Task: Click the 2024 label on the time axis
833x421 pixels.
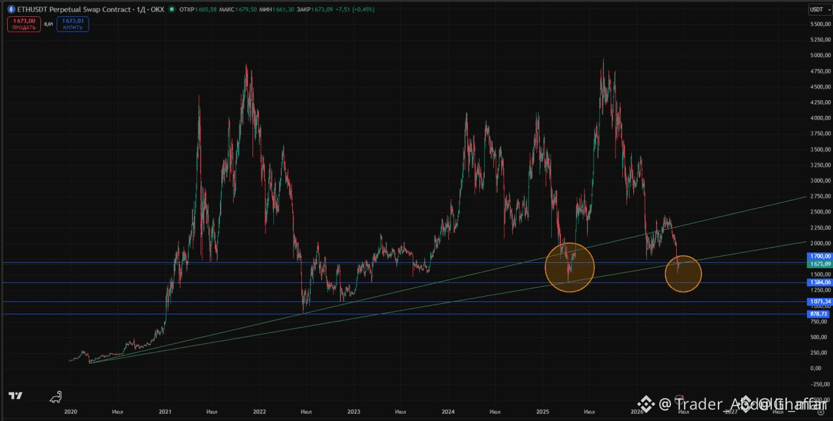Action: click(x=448, y=411)
